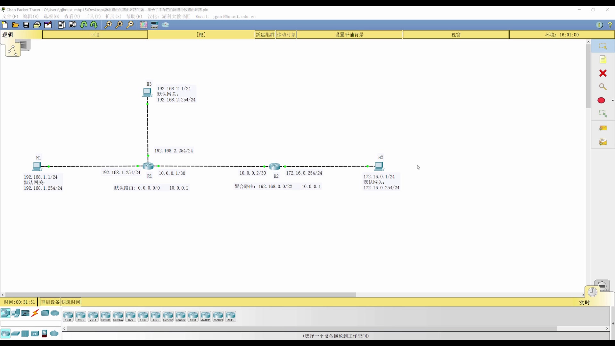Viewport: 615px width, 346px height.
Task: Open the 帮助(H) menu
Action: (134, 16)
